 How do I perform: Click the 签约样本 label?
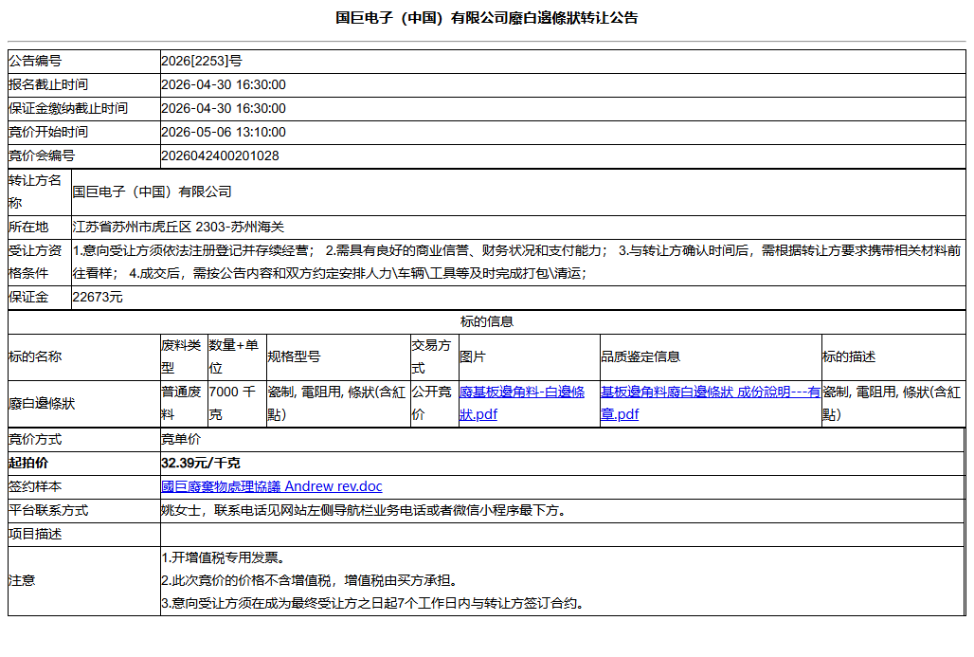(35, 486)
